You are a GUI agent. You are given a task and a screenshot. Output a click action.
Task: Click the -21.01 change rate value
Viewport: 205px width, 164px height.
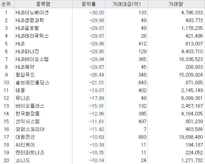[x=97, y=83]
